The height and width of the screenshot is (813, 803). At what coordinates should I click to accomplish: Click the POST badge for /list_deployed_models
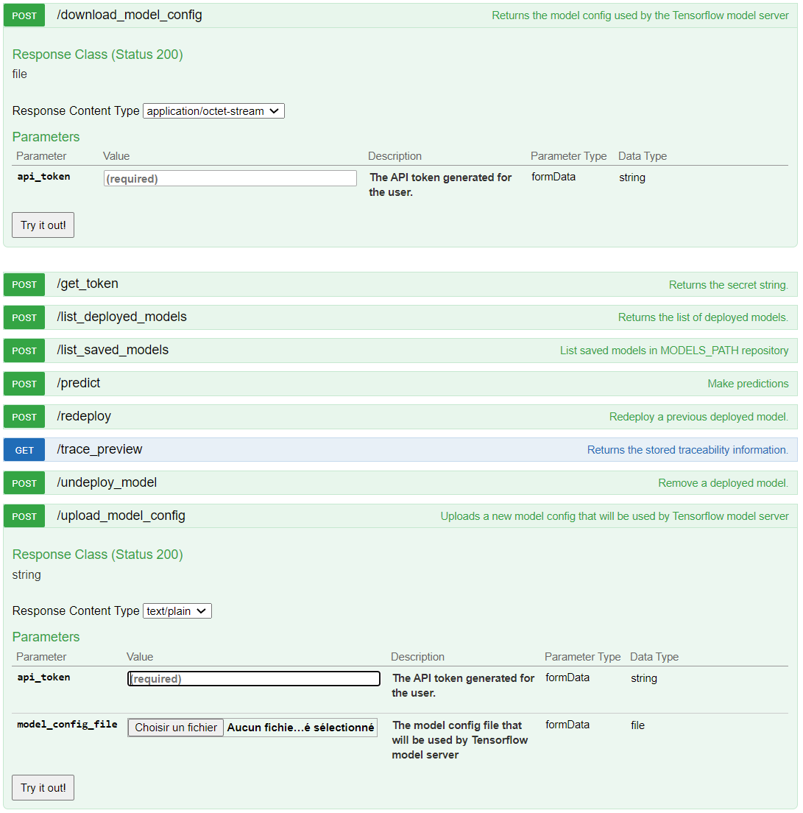point(24,318)
